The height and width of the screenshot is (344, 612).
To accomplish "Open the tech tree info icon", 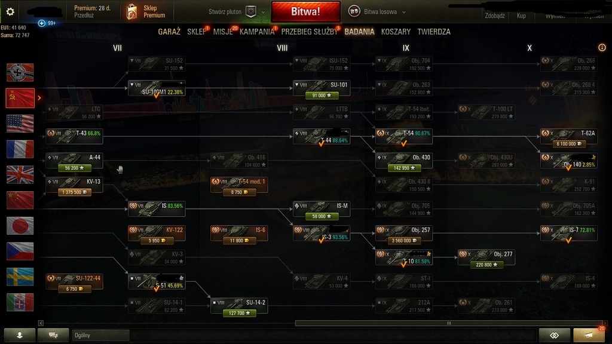I will click(x=602, y=48).
